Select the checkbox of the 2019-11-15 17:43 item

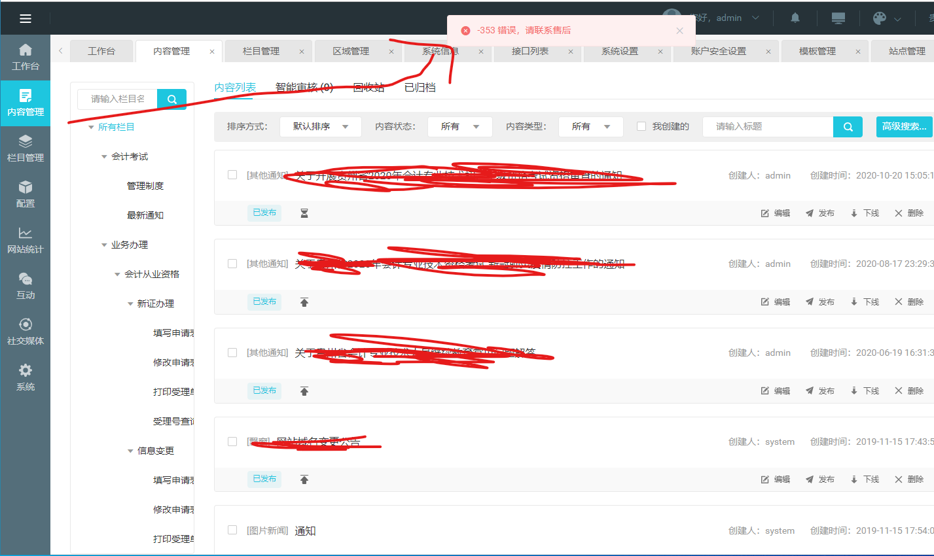(232, 442)
